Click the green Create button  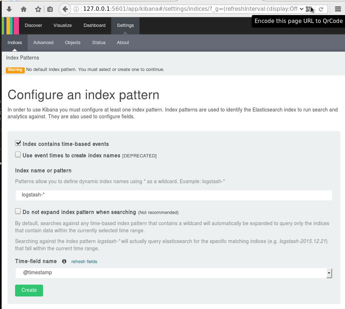point(29,290)
